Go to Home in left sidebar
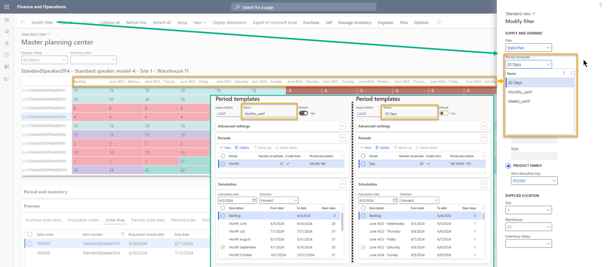608x267 pixels. pos(7,31)
